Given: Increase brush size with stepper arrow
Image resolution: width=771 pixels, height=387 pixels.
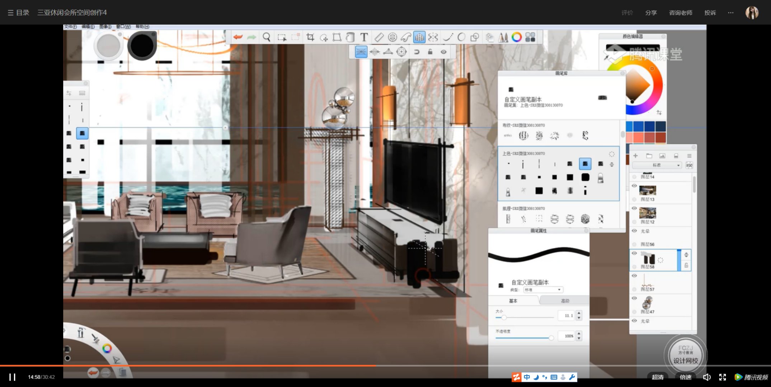Looking at the screenshot, I should point(579,313).
